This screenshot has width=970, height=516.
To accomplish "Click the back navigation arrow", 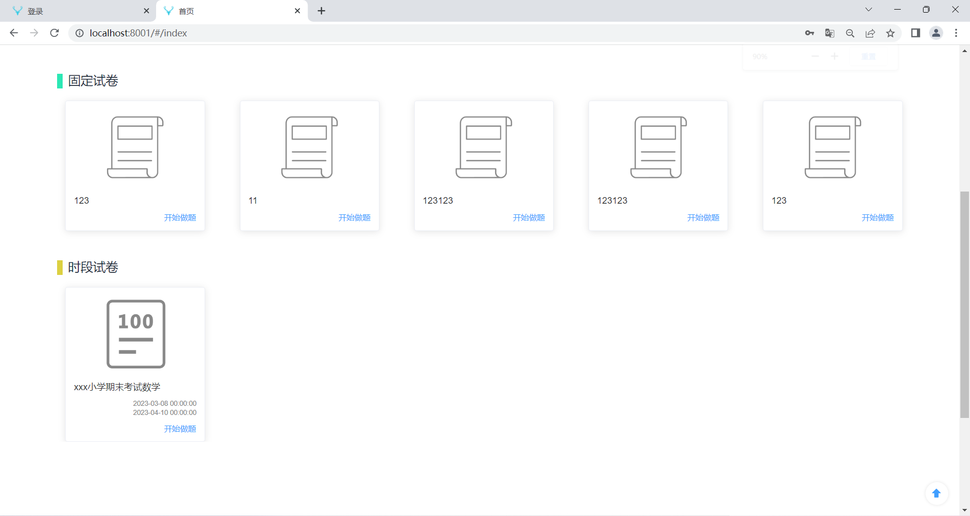I will click(x=14, y=33).
